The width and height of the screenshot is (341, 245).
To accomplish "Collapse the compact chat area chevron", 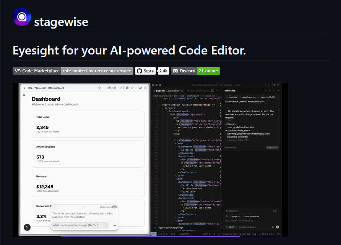I will (x=84, y=207).
